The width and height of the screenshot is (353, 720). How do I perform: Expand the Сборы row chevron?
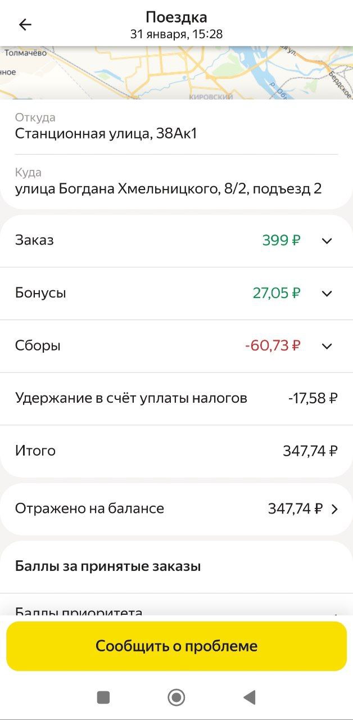pos(327,346)
